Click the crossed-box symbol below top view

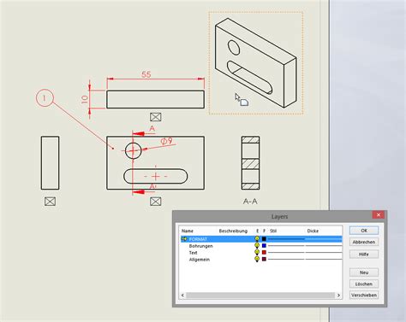coord(155,117)
